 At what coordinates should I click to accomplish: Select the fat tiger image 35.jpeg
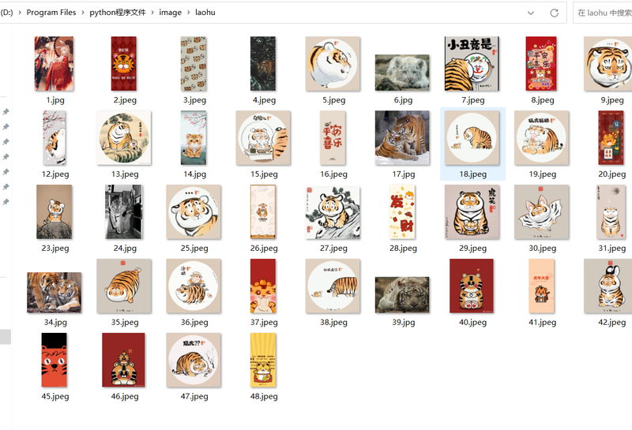[x=124, y=286]
